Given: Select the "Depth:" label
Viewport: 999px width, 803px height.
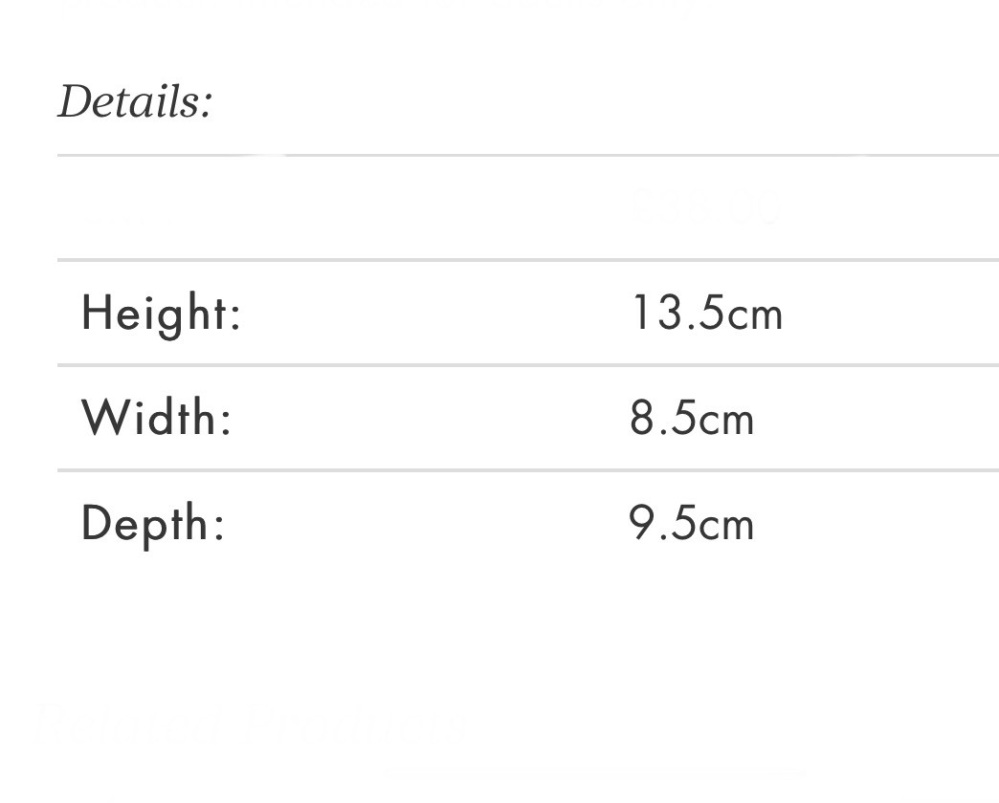Looking at the screenshot, I should tap(153, 524).
